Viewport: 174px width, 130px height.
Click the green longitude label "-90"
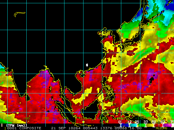pos(45,118)
